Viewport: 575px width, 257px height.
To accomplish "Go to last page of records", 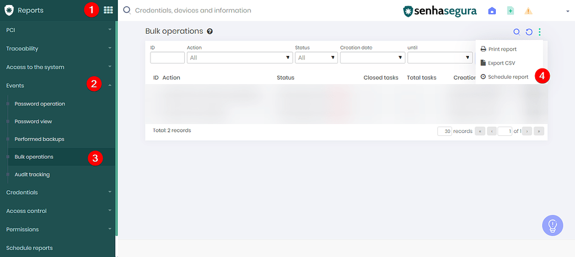I will (540, 131).
